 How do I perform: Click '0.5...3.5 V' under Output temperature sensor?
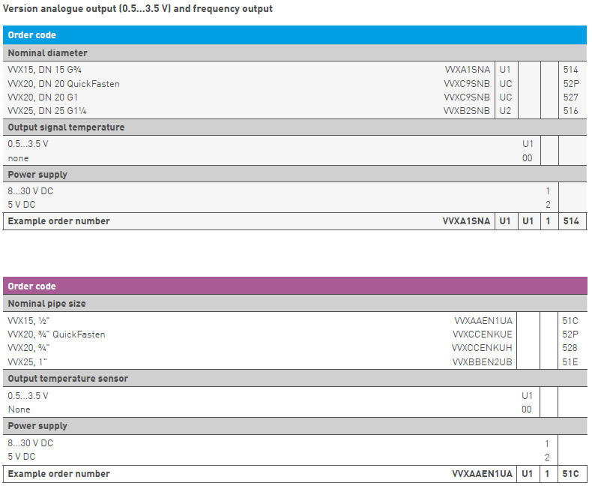[28, 396]
